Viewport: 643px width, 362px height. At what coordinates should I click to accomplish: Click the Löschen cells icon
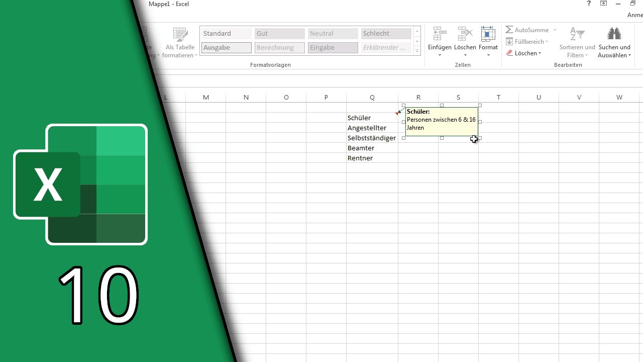(x=465, y=34)
